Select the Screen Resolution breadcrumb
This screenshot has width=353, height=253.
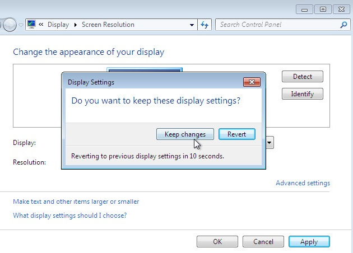point(108,25)
